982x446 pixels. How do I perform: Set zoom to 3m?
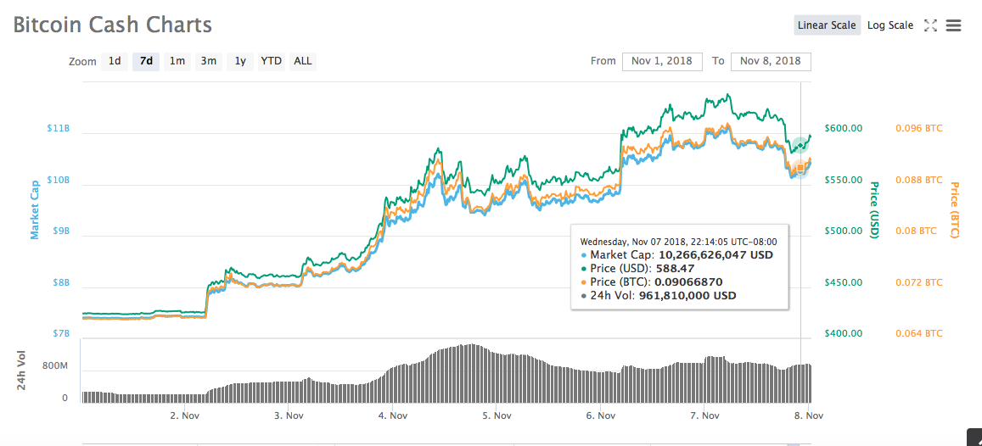tap(209, 61)
